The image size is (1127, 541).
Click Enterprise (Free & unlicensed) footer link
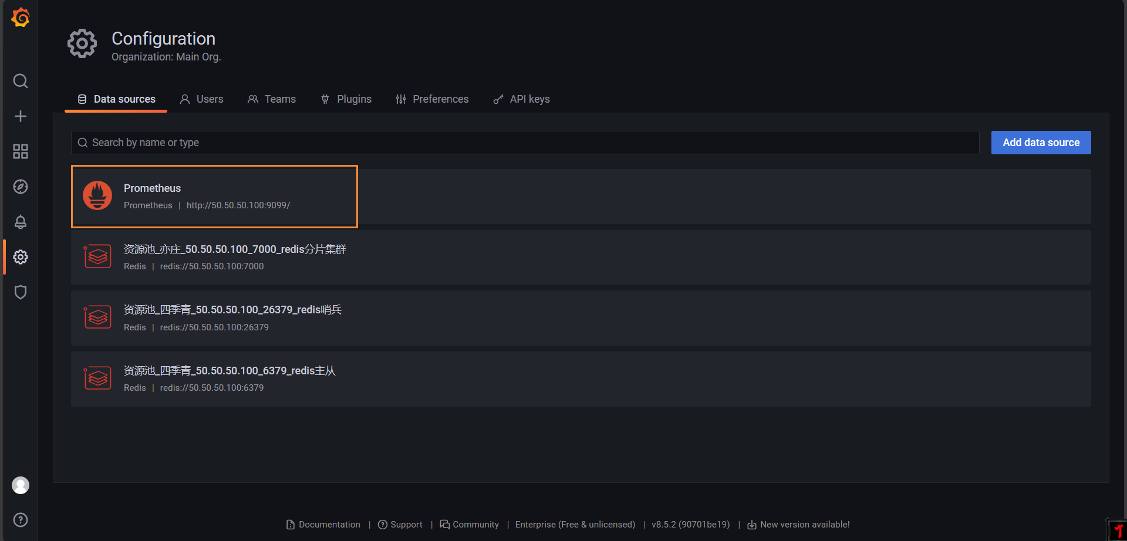pos(575,525)
